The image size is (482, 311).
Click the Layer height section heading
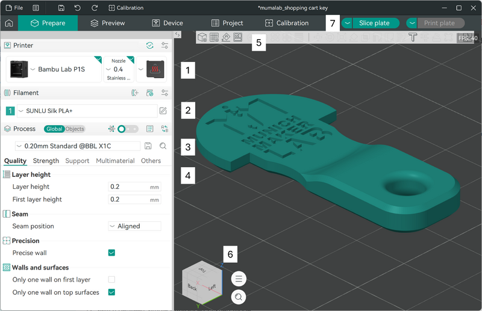31,174
